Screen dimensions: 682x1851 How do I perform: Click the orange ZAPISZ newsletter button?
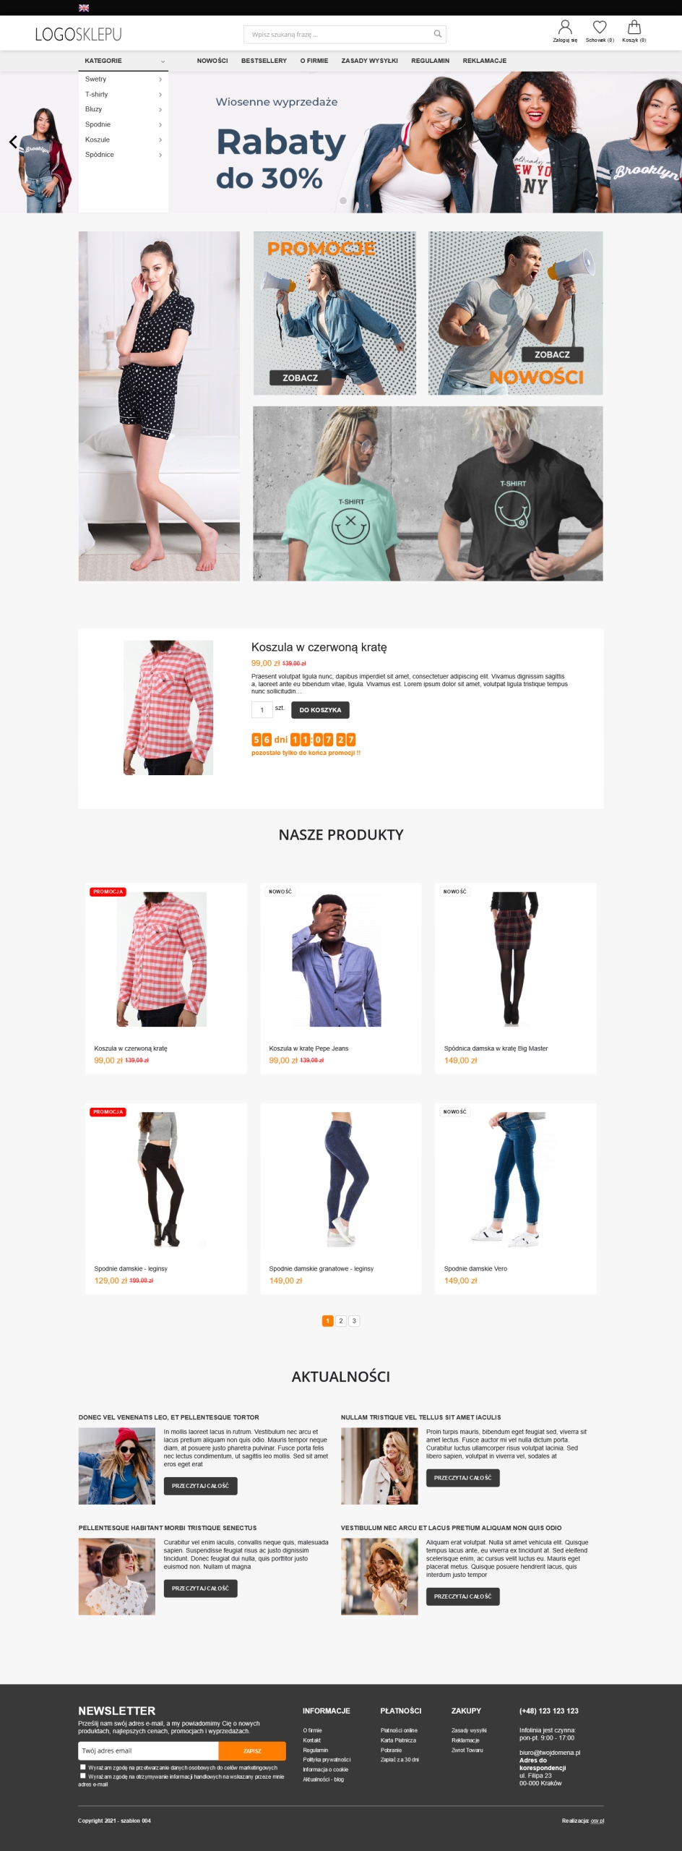(252, 1751)
